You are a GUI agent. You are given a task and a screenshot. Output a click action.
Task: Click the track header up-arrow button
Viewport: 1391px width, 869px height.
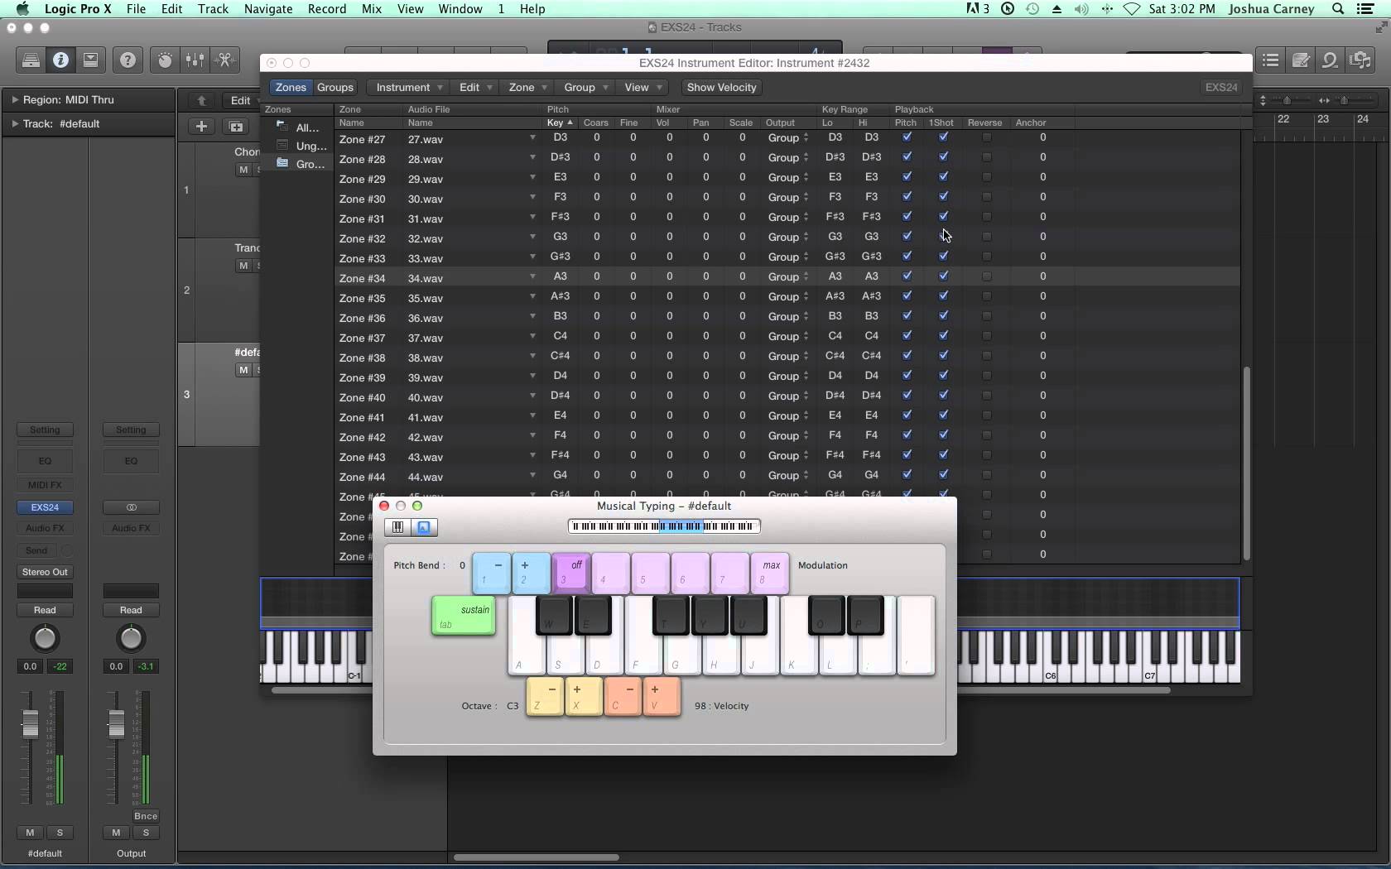tap(201, 100)
